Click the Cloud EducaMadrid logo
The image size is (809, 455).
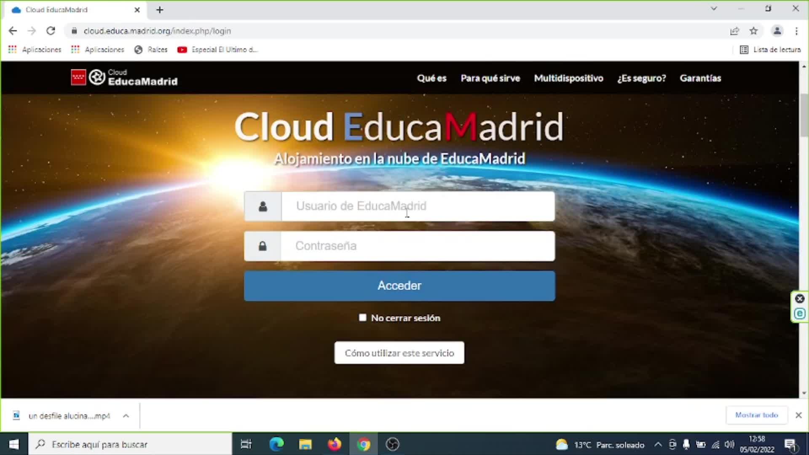point(124,78)
